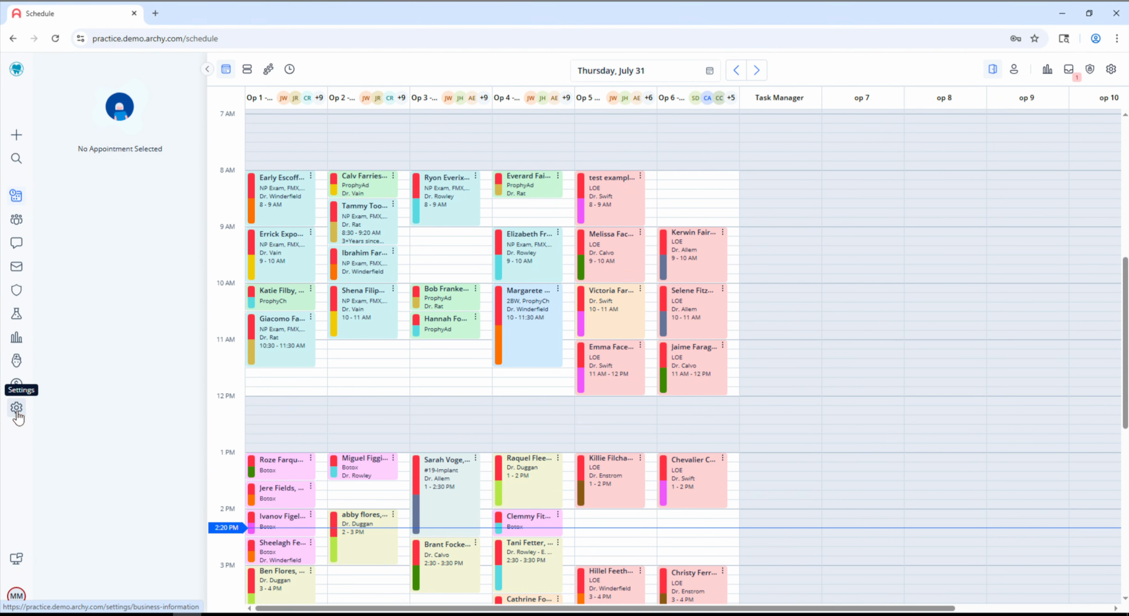Open Errick Expo appointment card
This screenshot has height=616, width=1129.
click(280, 255)
